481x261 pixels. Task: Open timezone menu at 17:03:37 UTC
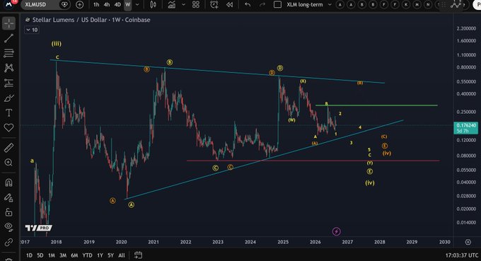tap(462, 255)
